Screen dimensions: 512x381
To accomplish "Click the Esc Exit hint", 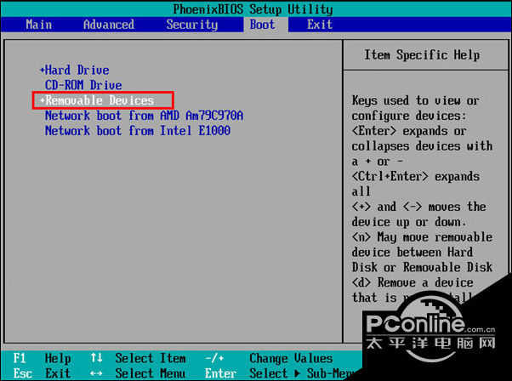I will (x=42, y=373).
